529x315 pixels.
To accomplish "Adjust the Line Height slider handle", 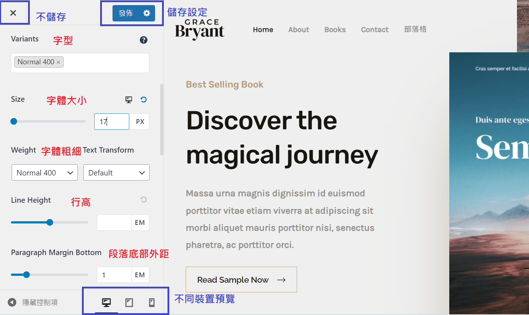I will [x=50, y=222].
